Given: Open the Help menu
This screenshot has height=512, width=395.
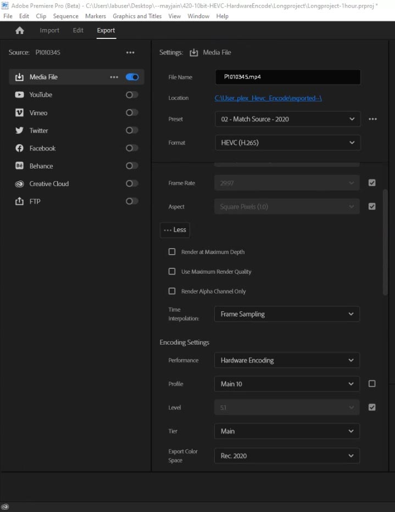Looking at the screenshot, I should click(222, 16).
